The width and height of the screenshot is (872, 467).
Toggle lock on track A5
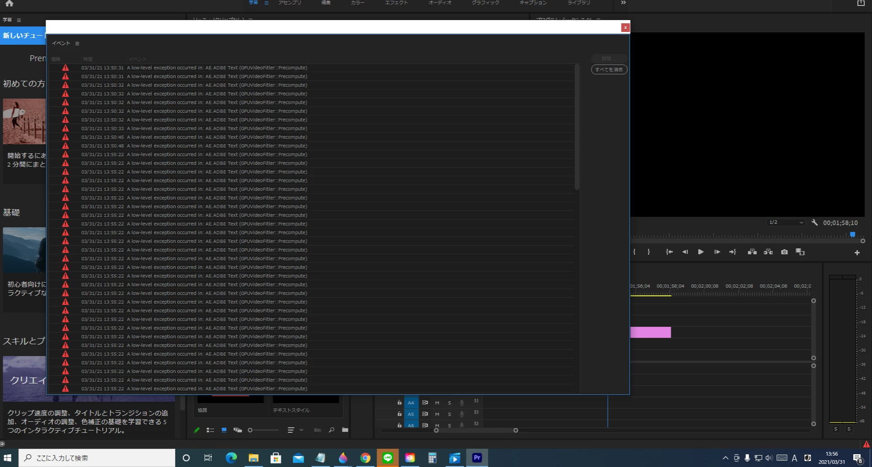[399, 414]
